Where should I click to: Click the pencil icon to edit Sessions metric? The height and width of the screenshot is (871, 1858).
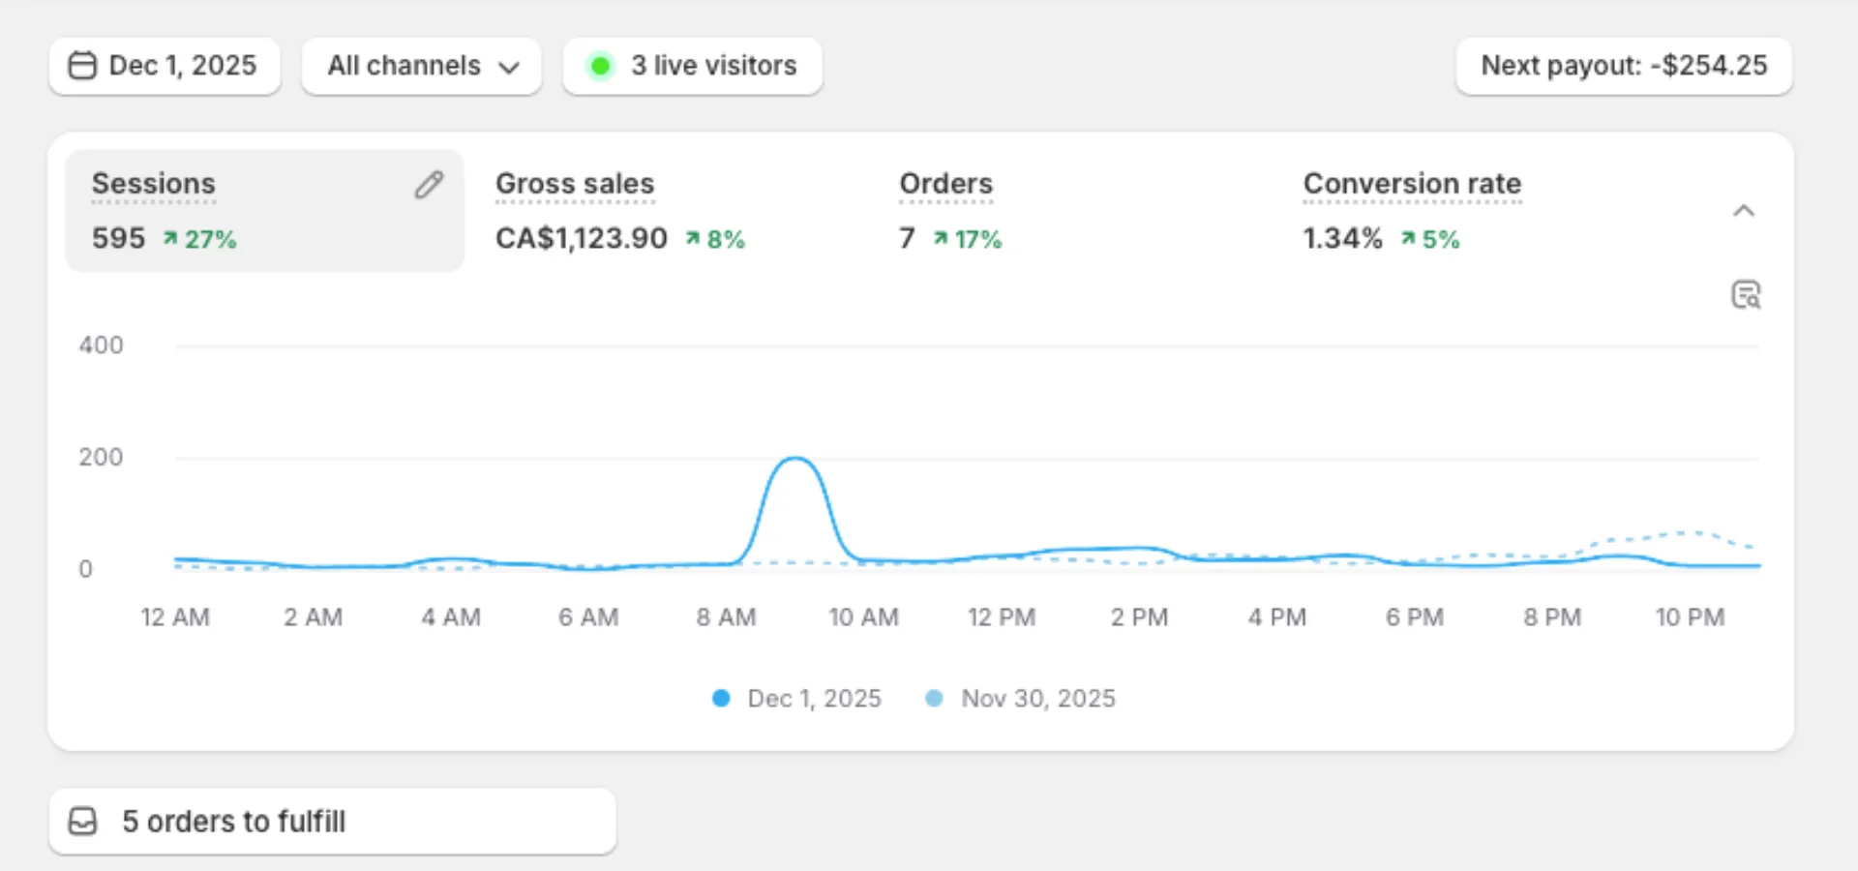click(429, 184)
